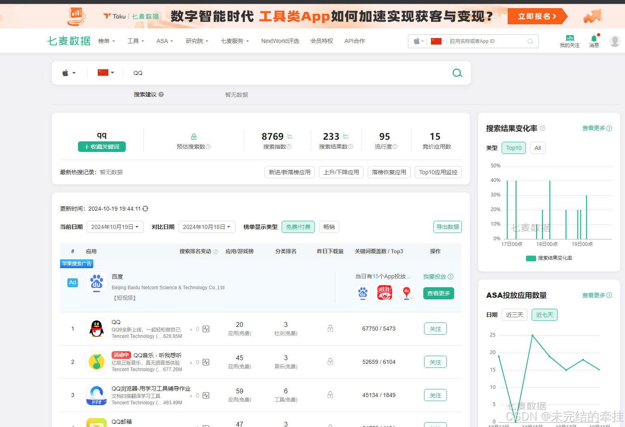
Task: Click the refresh icon after update time
Action: coord(145,209)
